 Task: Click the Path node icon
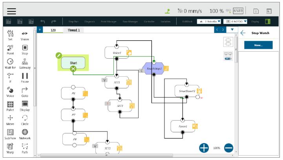click(x=25, y=148)
